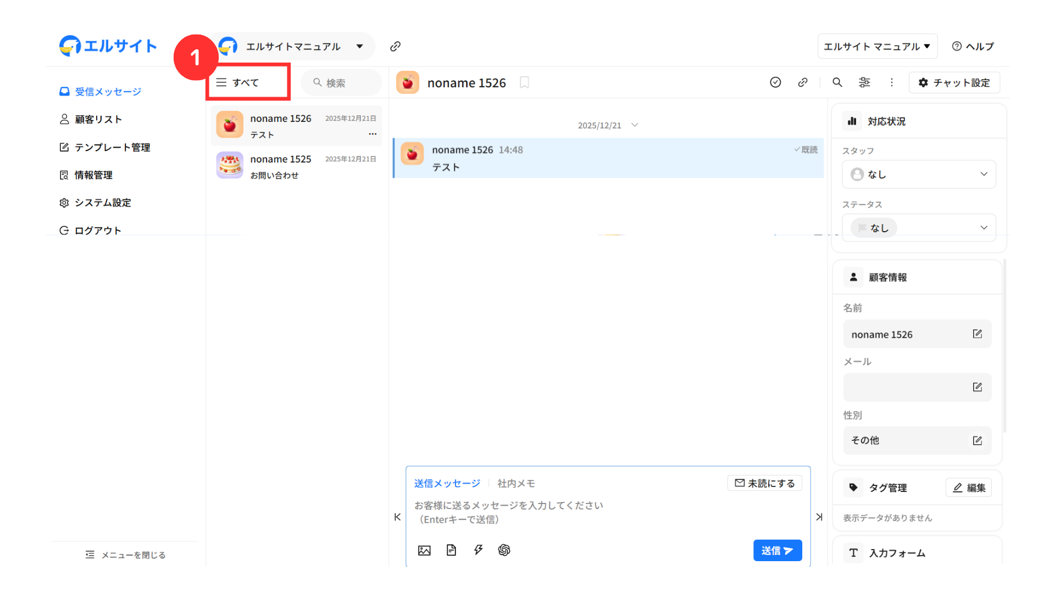
Task: Click the AI swirl icon in composer
Action: [504, 550]
